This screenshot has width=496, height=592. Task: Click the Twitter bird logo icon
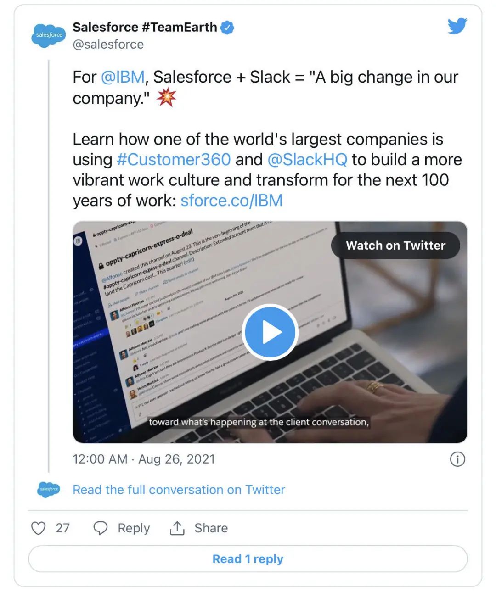pos(457,26)
